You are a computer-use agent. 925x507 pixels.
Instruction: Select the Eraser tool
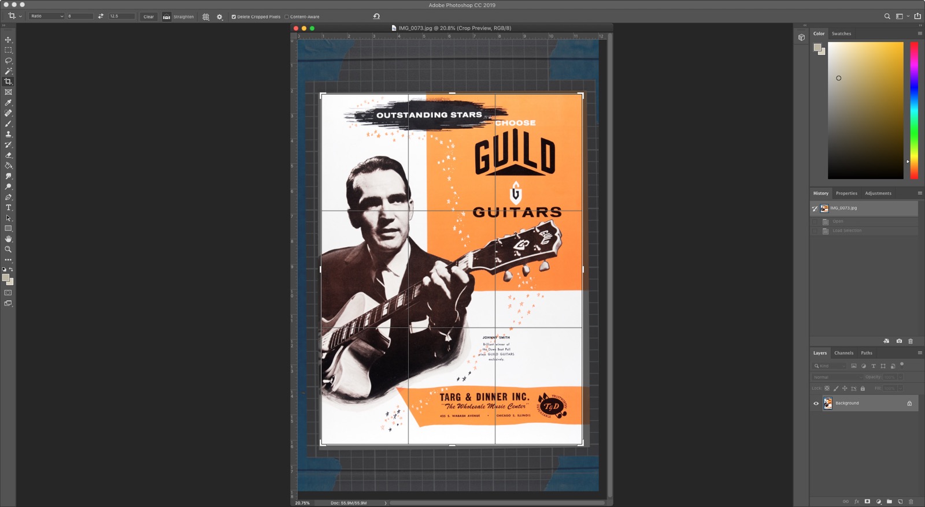pos(8,155)
